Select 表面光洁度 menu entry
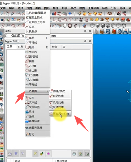 click(38, 128)
